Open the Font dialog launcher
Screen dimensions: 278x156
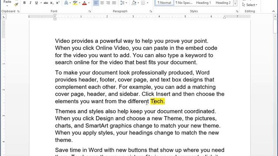pos(89,11)
